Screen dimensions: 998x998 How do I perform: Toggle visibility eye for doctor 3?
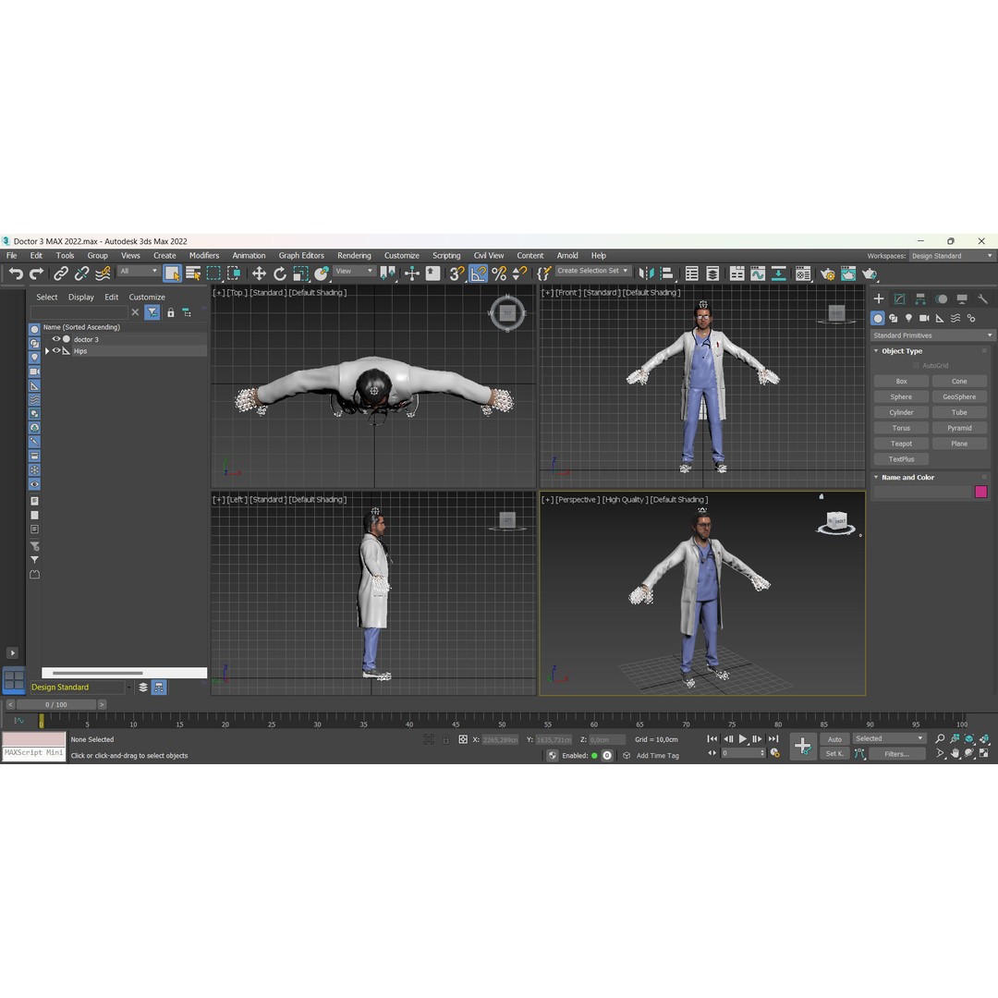pyautogui.click(x=56, y=339)
